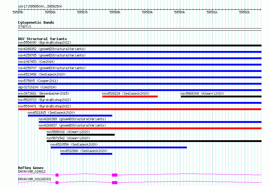Screen dimensions: 270x186
Task: Click the nsv5554090 (ByrskaBishop2022) variant label
Action: 45,42
